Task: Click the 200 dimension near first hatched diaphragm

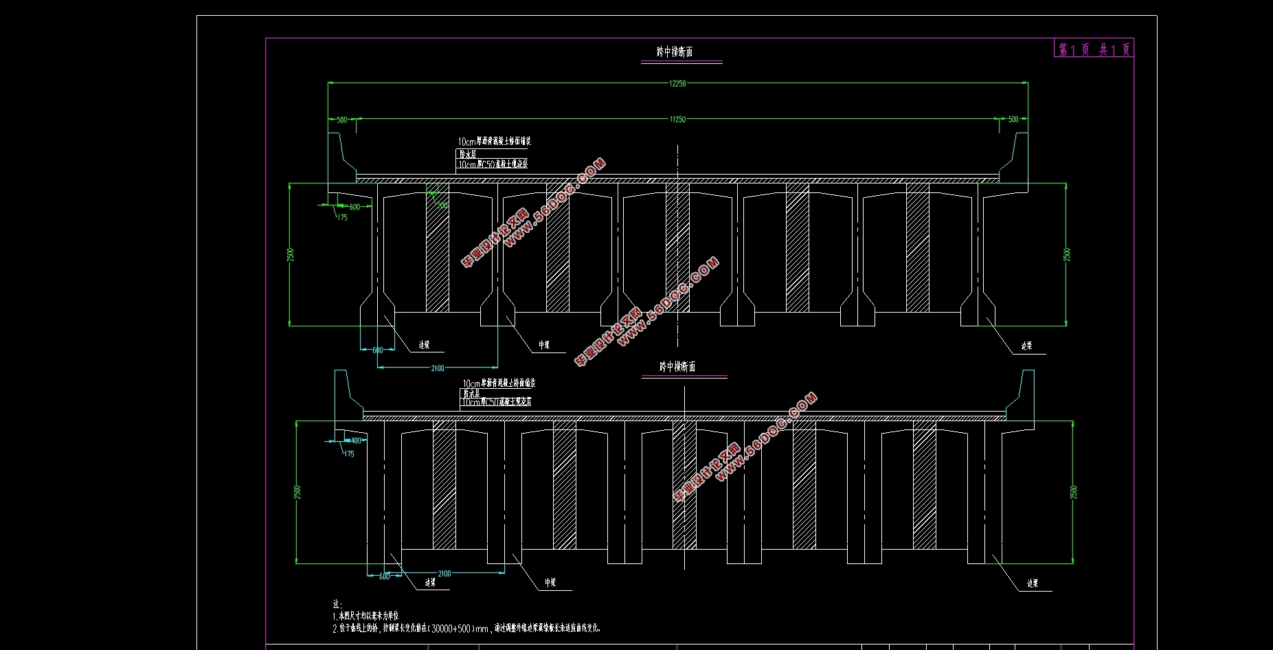Action: (x=442, y=205)
